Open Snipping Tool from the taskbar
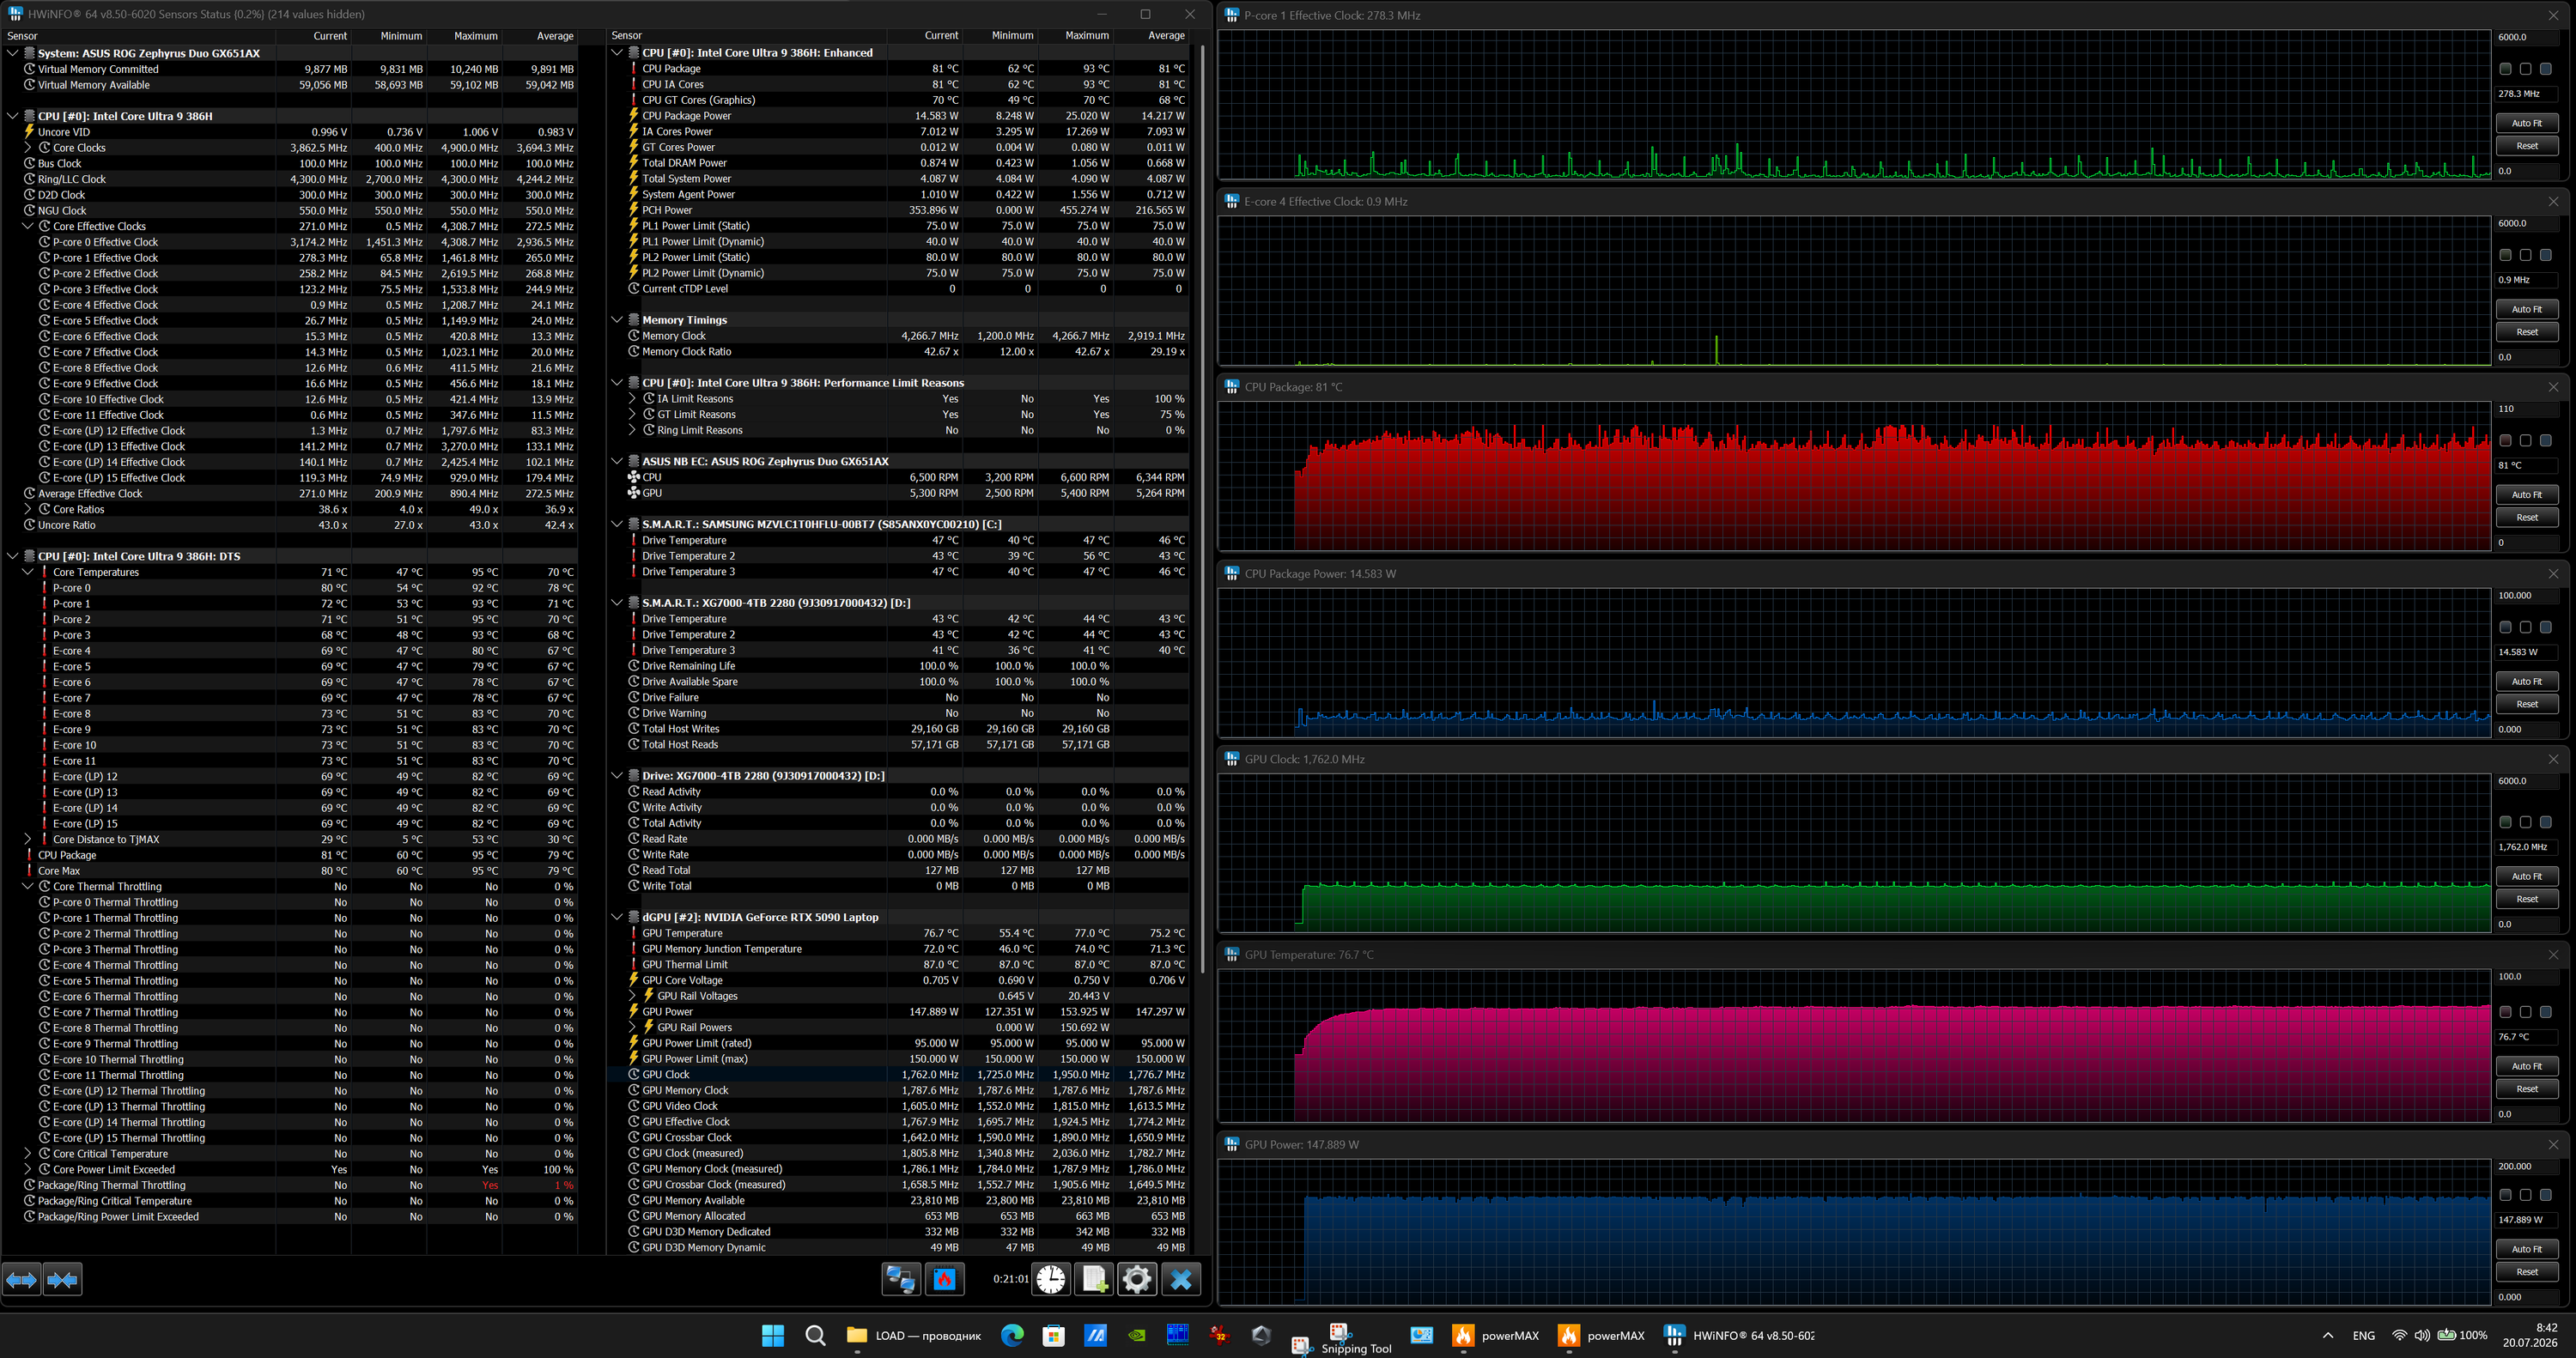This screenshot has height=1358, width=2576. point(1356,1338)
